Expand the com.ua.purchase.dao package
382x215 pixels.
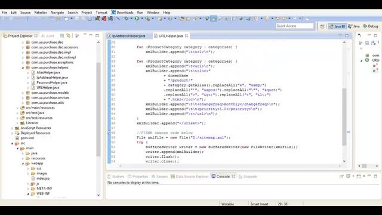click(x=23, y=42)
